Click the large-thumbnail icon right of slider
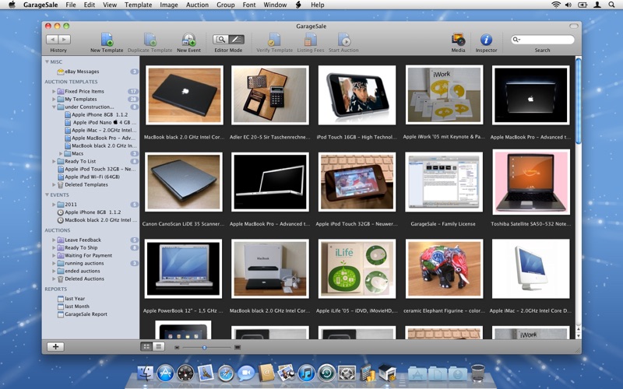Screen dimensions: 623x389 click(238, 347)
